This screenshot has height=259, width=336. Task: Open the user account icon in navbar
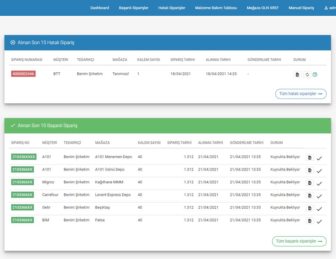coord(326,8)
